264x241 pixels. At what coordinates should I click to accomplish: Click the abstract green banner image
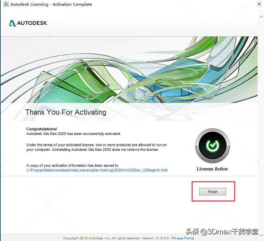click(x=129, y=70)
